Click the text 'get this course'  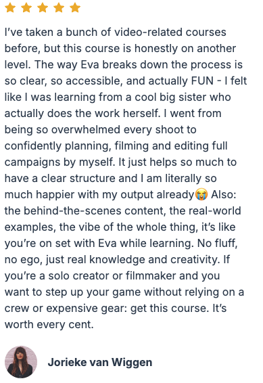click(x=169, y=309)
